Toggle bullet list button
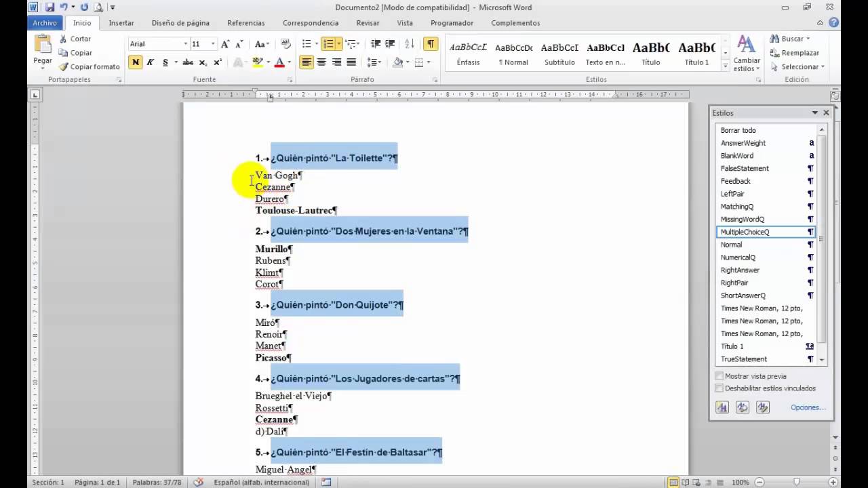 (307, 44)
